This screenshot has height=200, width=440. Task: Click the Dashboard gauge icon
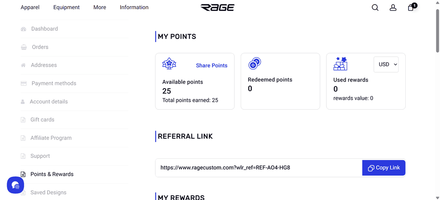click(23, 29)
